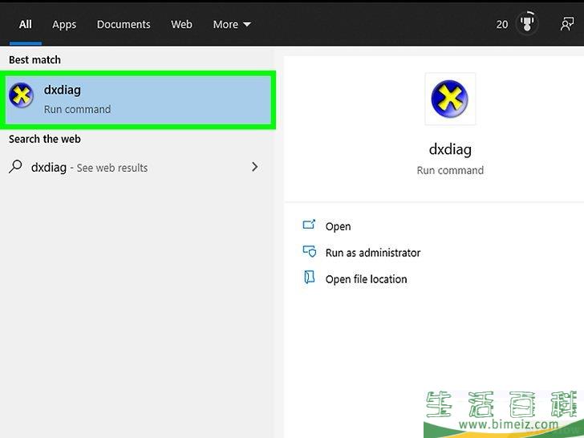Click the Open action icon
The height and width of the screenshot is (438, 584).
click(x=309, y=225)
